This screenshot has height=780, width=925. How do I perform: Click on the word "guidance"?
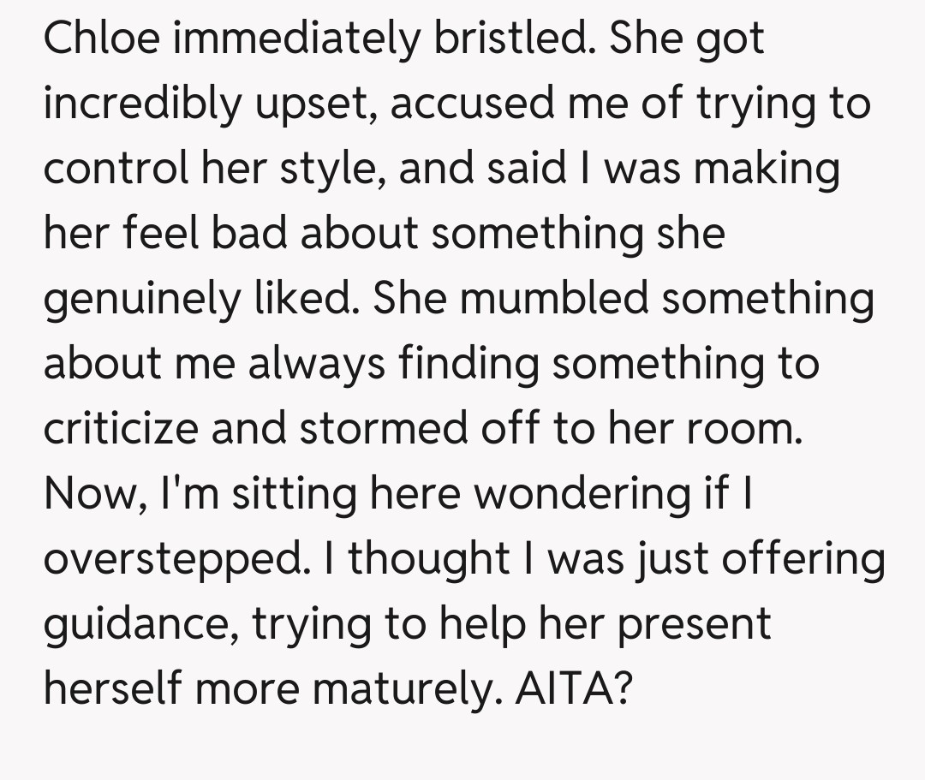(139, 622)
